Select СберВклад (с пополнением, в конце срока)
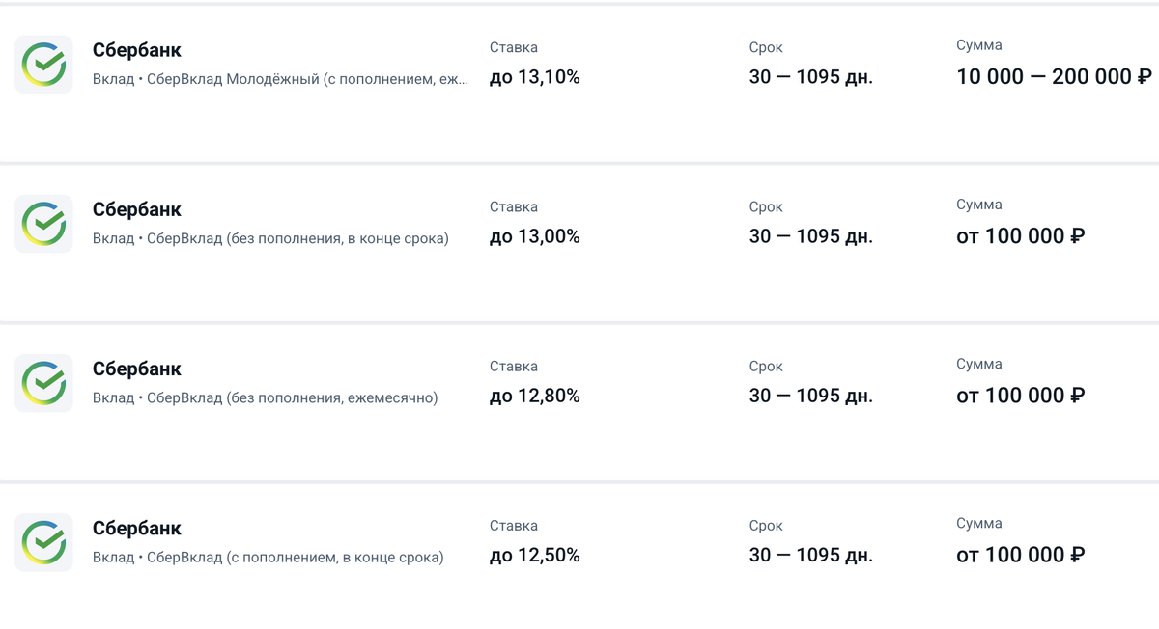Screen dimensions: 1159x629 (269, 557)
